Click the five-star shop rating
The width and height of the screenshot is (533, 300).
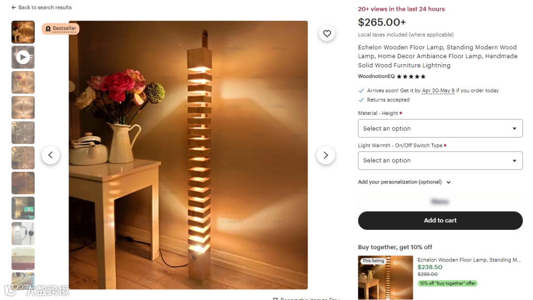click(411, 76)
